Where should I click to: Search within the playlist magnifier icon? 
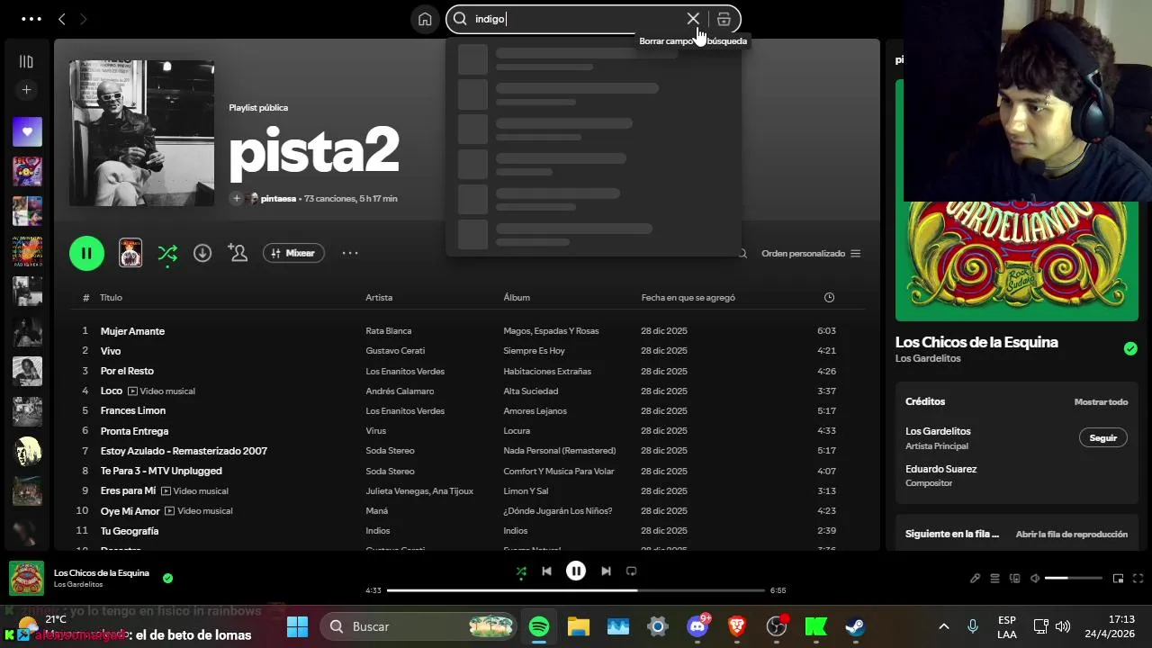click(x=742, y=254)
